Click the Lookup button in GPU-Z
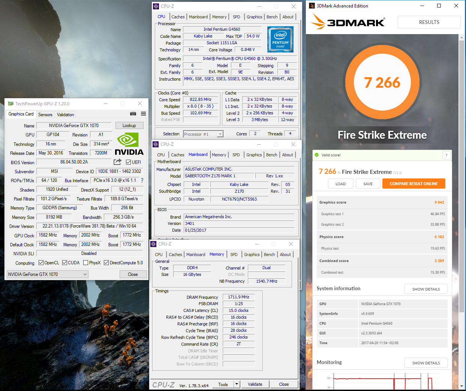Viewport: 466px width, 391px height. (x=129, y=126)
